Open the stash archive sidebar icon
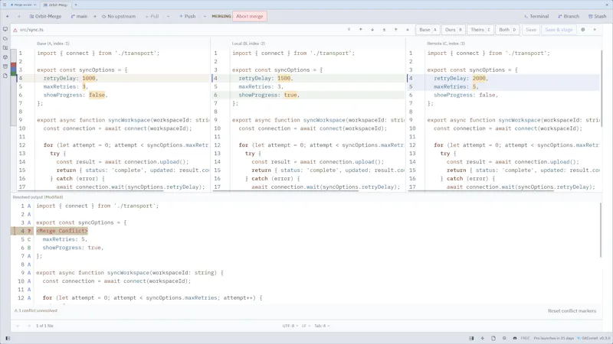This screenshot has width=613, height=344. coord(5,67)
